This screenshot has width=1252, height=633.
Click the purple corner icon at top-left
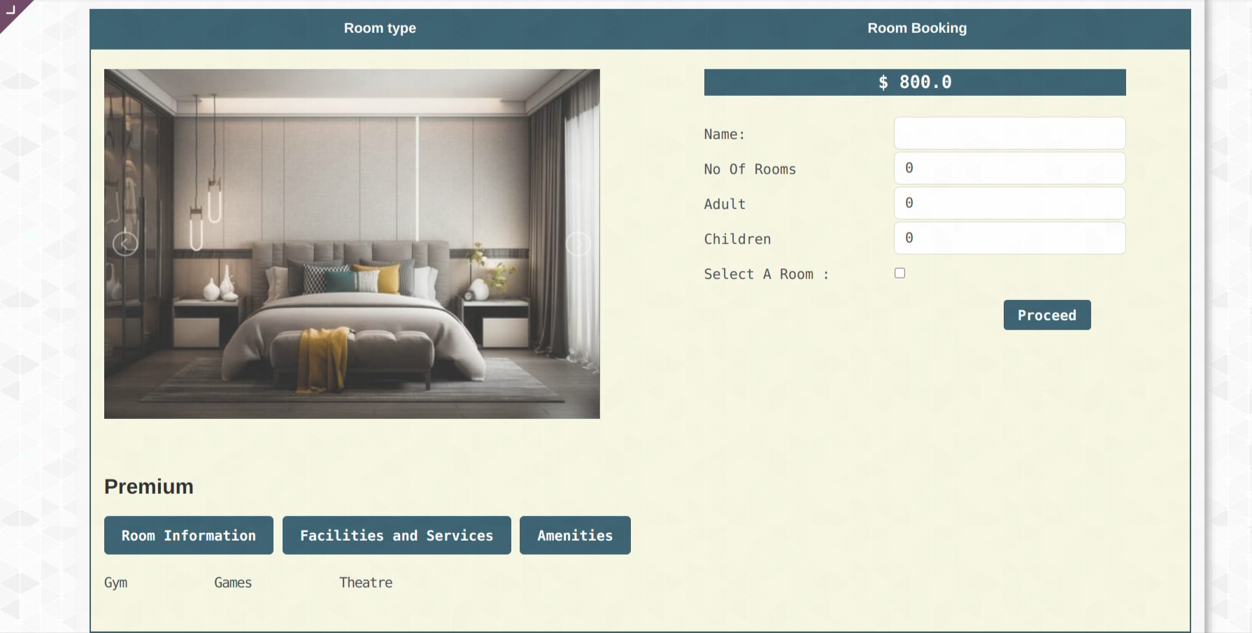coord(11,10)
